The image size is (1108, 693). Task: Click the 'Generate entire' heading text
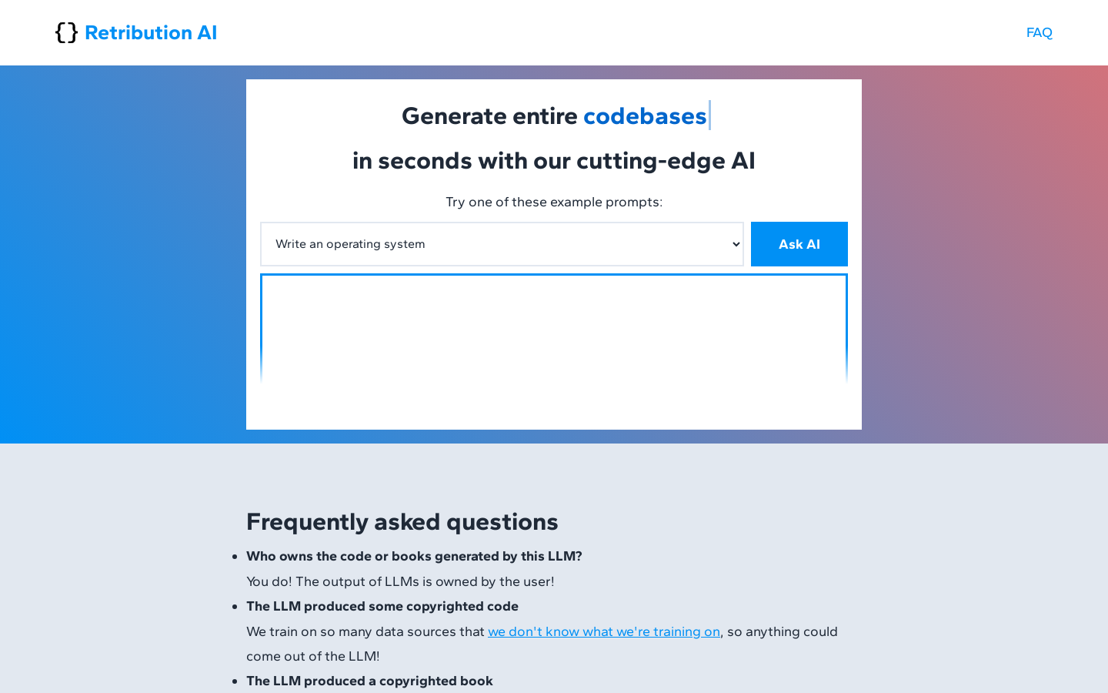pyautogui.click(x=489, y=115)
